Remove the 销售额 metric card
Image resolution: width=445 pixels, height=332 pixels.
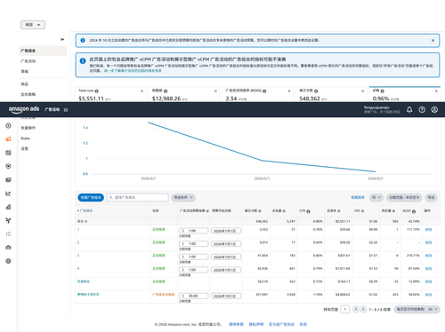coord(215,91)
